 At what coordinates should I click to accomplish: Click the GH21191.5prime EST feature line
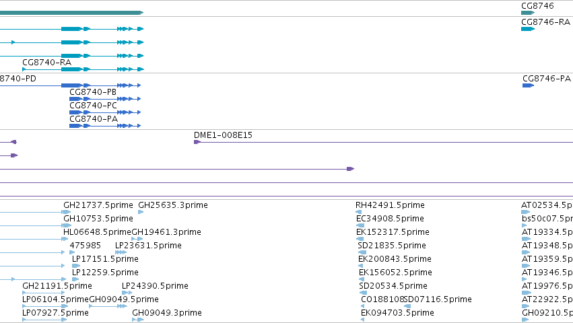(x=44, y=293)
